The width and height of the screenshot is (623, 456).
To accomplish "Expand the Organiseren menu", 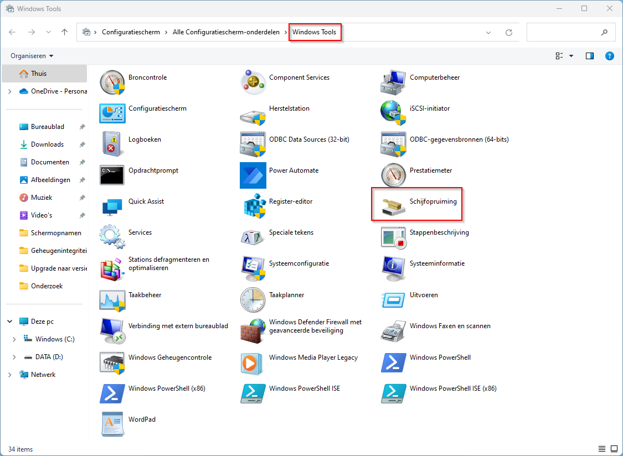I will click(x=31, y=55).
